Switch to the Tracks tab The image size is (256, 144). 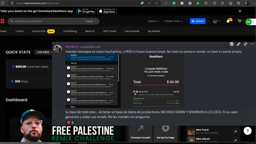[19, 31]
